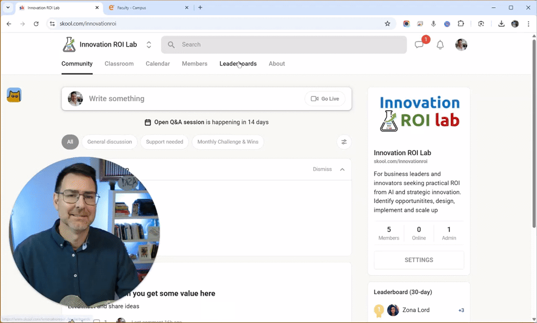The height and width of the screenshot is (323, 537).
Task: Open the Go Live camera feature
Action: coord(325,98)
